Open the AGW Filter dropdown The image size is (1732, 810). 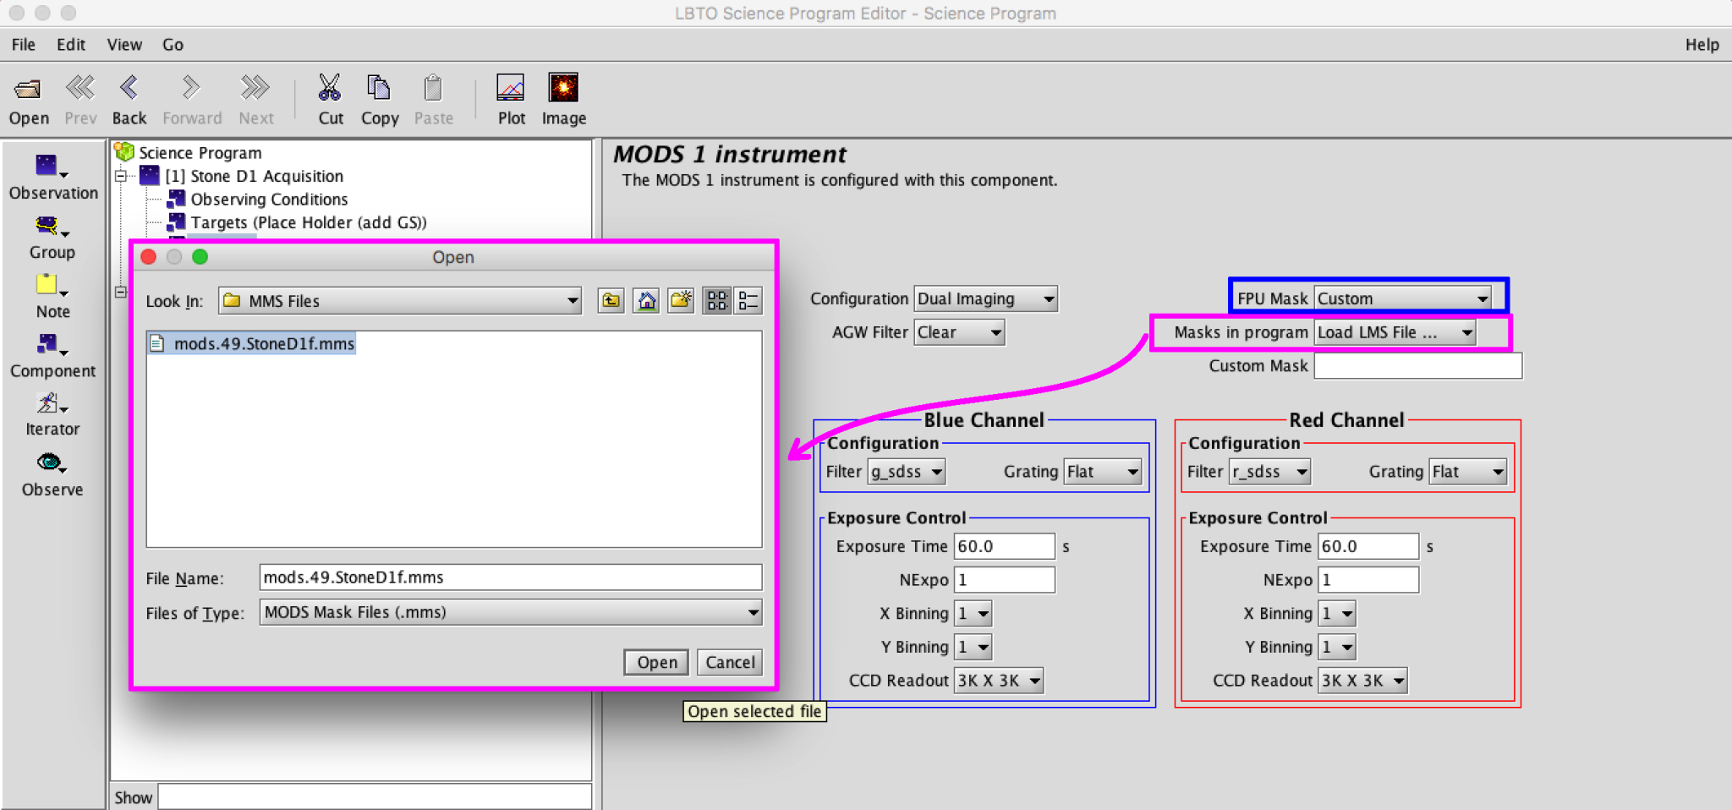960,332
